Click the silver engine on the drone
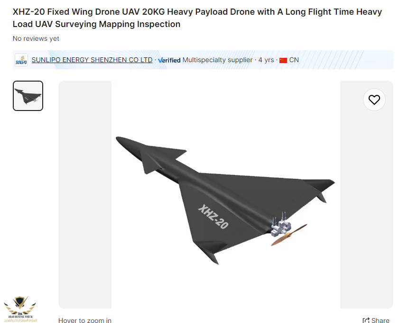Viewport: 418px width, 323px height. pyautogui.click(x=281, y=224)
